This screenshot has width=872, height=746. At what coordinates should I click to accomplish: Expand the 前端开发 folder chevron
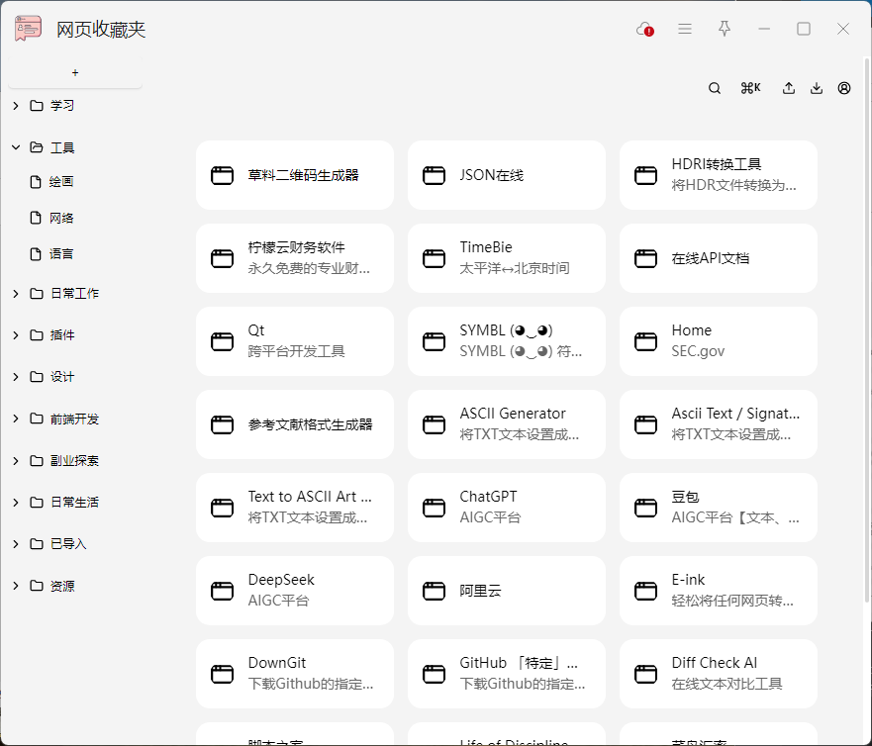coord(16,419)
